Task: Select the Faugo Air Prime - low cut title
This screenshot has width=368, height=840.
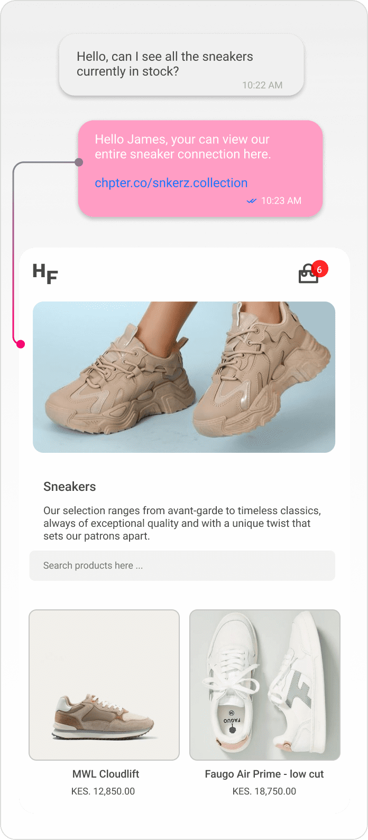Action: 264,774
